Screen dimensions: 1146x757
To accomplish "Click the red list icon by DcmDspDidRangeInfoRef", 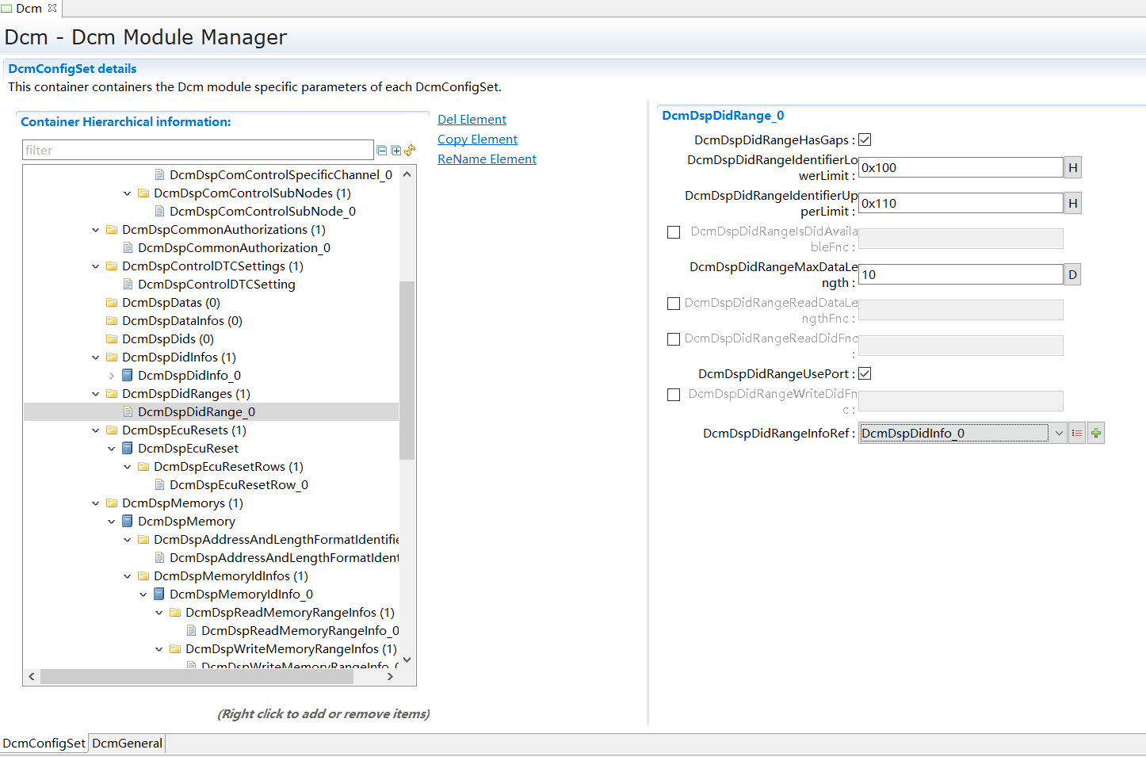I will pos(1076,434).
